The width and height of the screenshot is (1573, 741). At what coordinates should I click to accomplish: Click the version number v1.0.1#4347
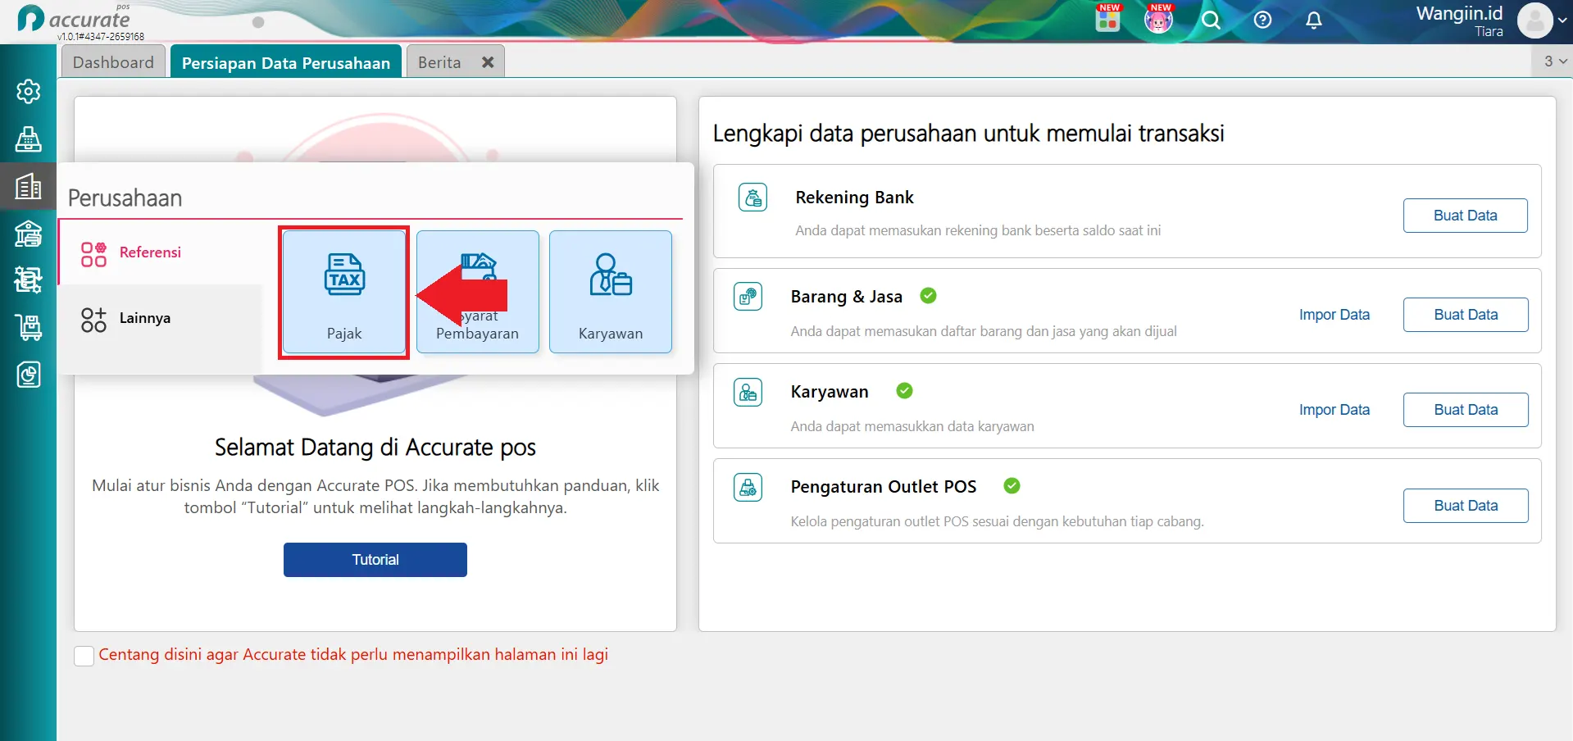(x=101, y=37)
